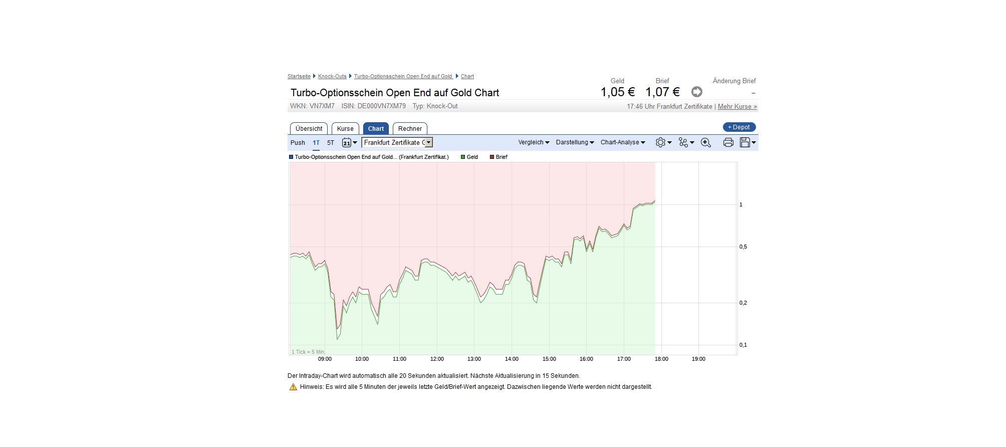Switch to the Übersicht tab
This screenshot has width=1006, height=447.
click(309, 129)
